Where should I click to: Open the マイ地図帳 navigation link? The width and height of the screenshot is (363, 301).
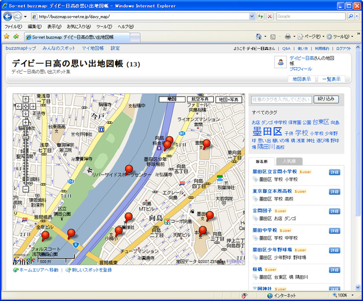pyautogui.click(x=93, y=48)
